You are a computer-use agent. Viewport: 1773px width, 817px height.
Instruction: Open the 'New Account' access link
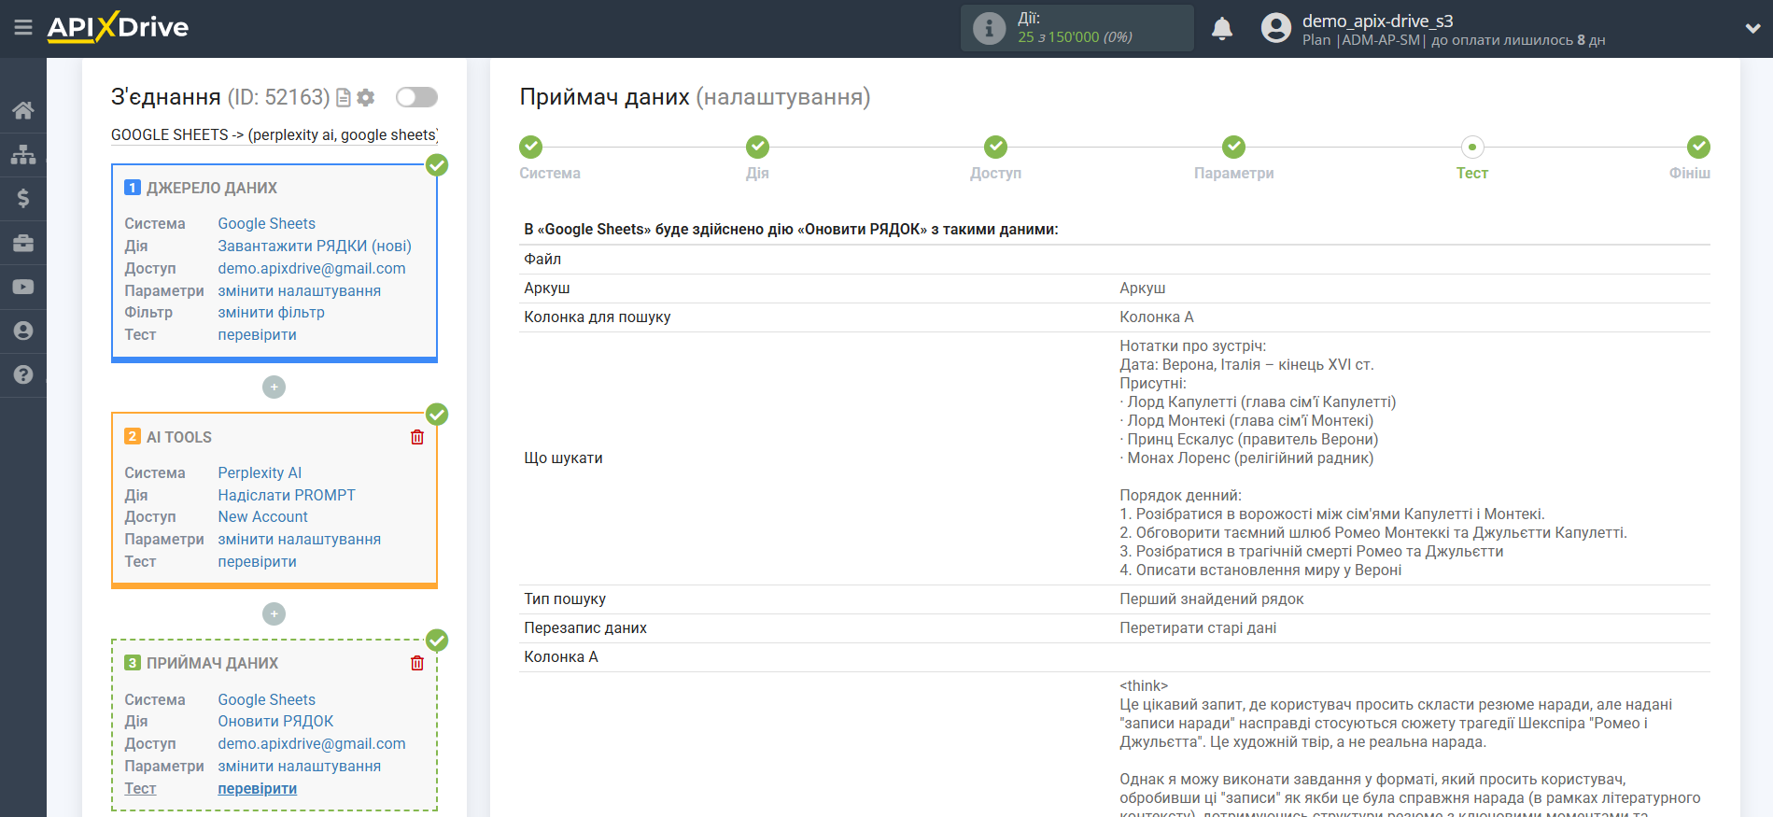coord(263,516)
